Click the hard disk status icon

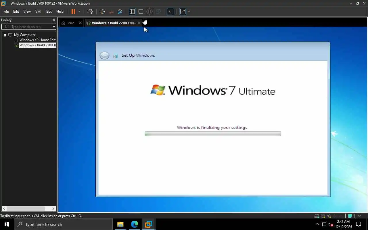coord(317,216)
